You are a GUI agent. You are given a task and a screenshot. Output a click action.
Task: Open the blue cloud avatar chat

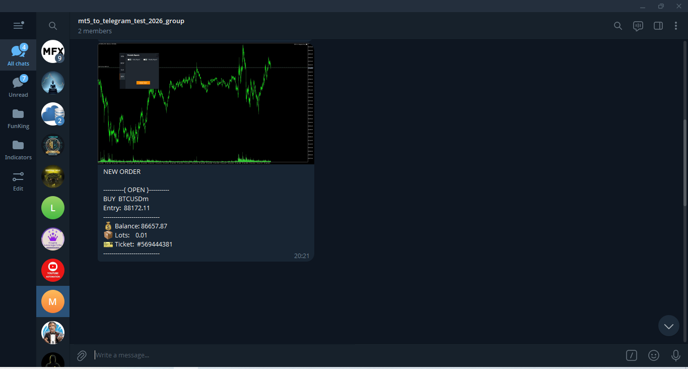point(53,114)
